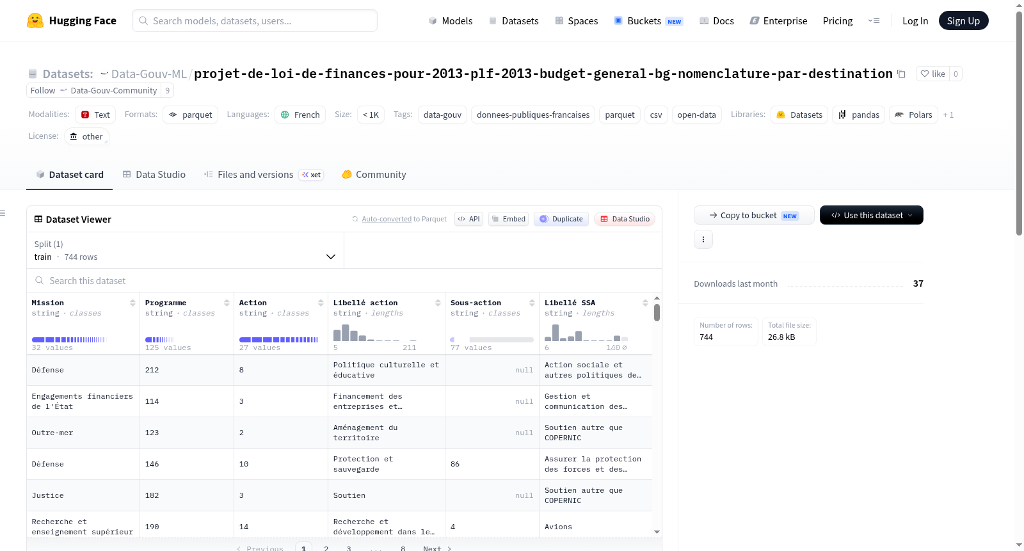Sort the Action column

click(x=321, y=303)
